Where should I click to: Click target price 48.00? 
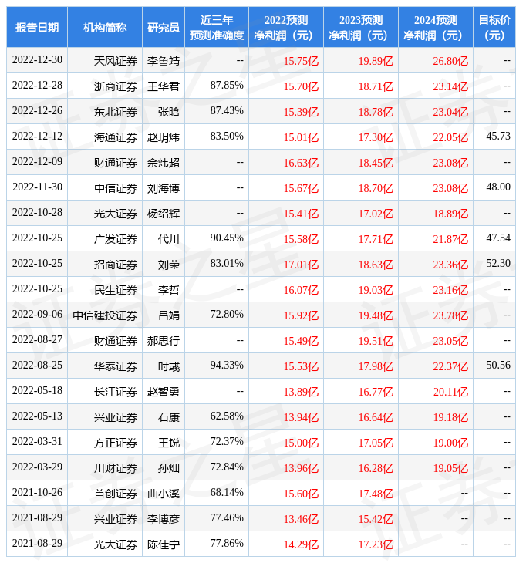click(x=498, y=187)
